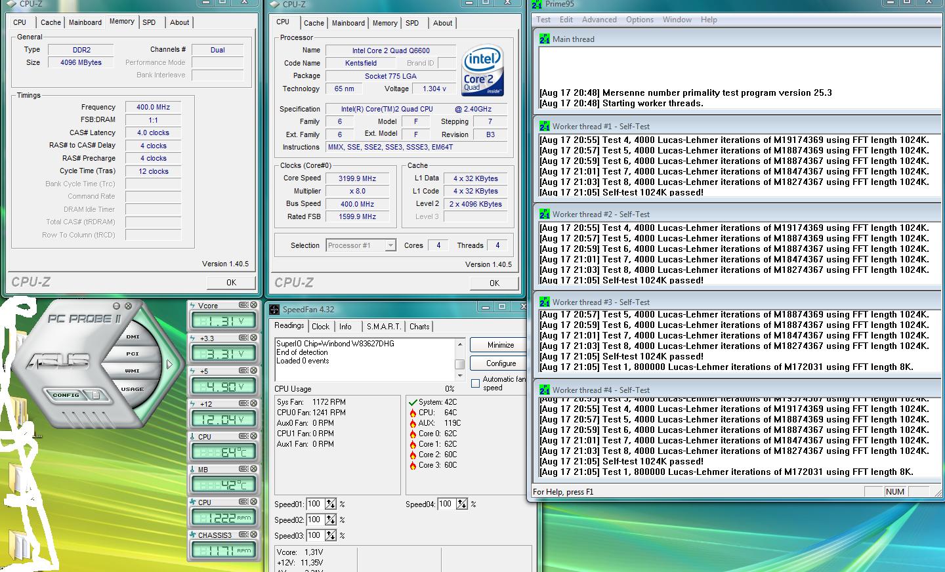Screen dimensions: 945x572
Task: Close the +3.3 voltage panel
Action: tap(253, 338)
